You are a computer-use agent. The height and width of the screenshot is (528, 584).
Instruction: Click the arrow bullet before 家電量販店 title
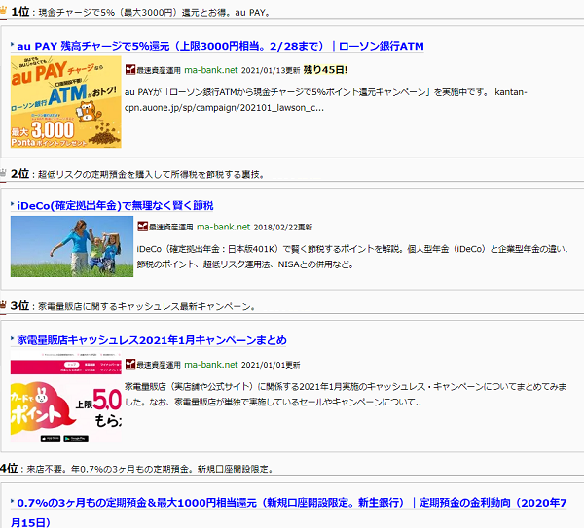13,338
